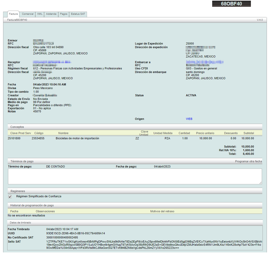Screen dimensions: 270x255
Task: Open the Estatus SAT tab
Action: pyautogui.click(x=78, y=14)
